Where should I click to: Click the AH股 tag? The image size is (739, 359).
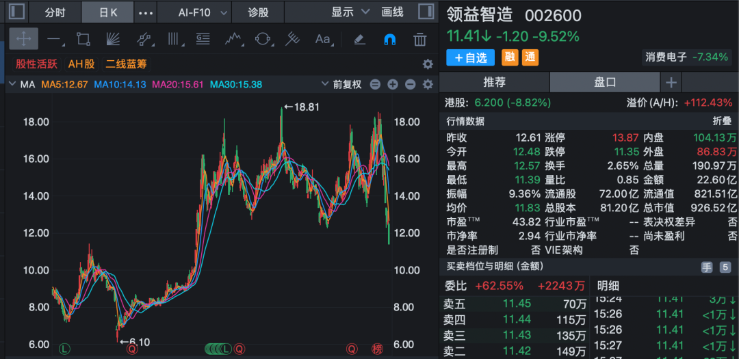[x=81, y=64]
